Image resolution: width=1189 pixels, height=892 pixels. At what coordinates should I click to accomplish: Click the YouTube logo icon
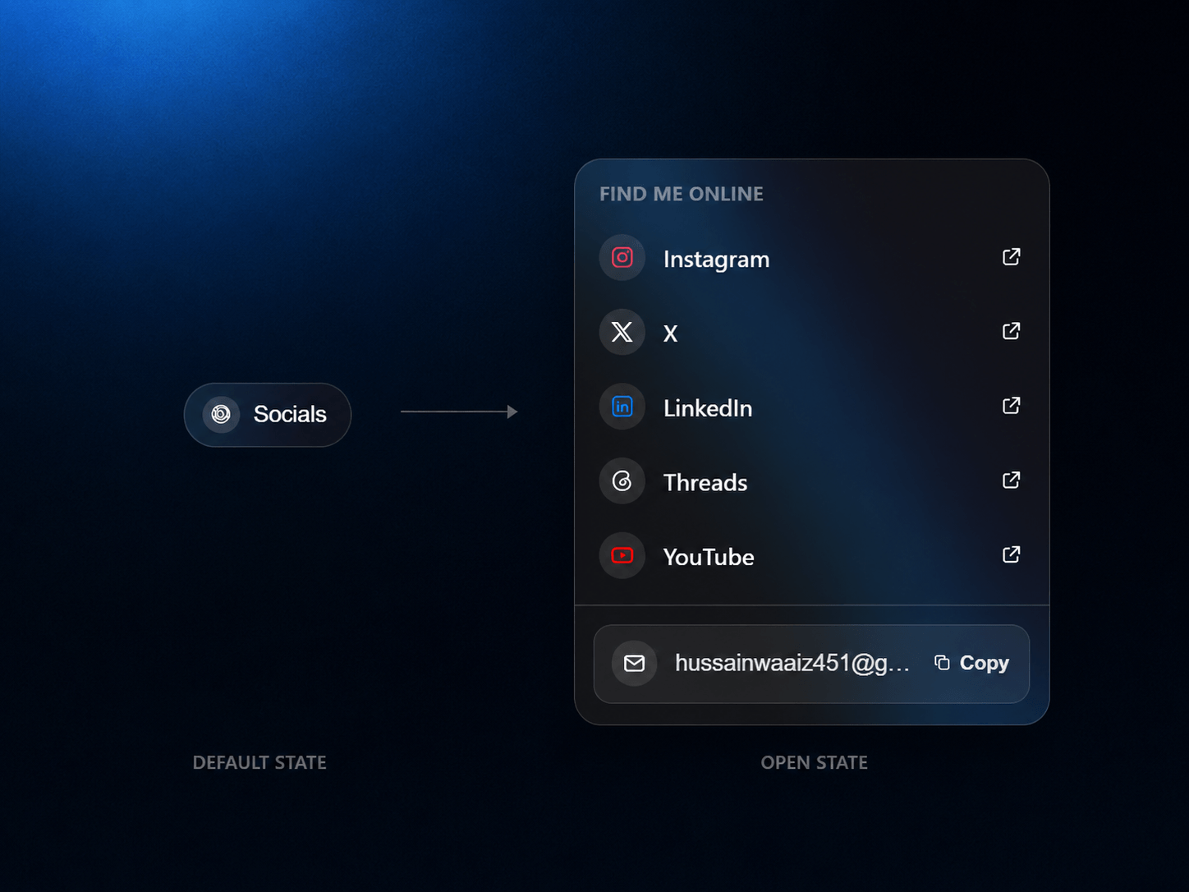tap(622, 556)
